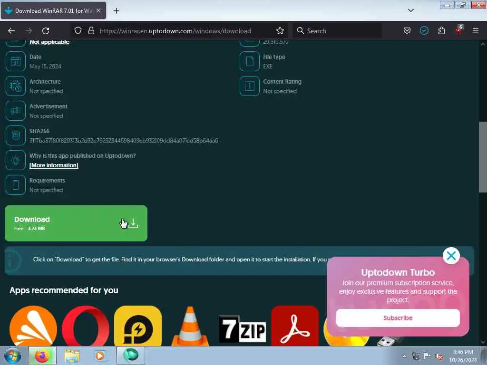Click the Not applicable link
The image size is (487, 365).
click(49, 42)
